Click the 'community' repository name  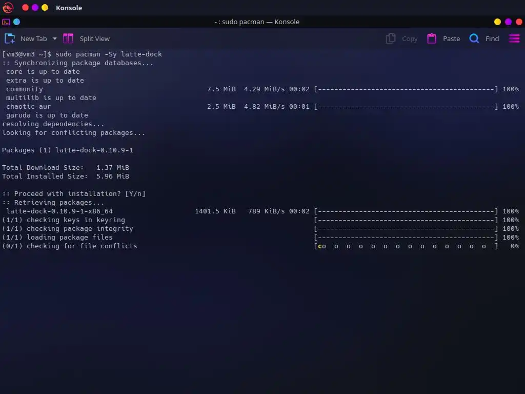pyautogui.click(x=25, y=89)
